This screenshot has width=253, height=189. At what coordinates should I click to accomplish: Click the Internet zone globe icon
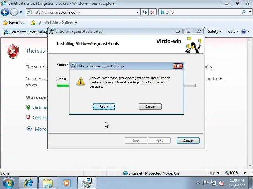click(125, 173)
